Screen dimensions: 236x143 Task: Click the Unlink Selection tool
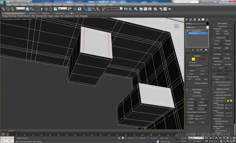tap(8, 9)
